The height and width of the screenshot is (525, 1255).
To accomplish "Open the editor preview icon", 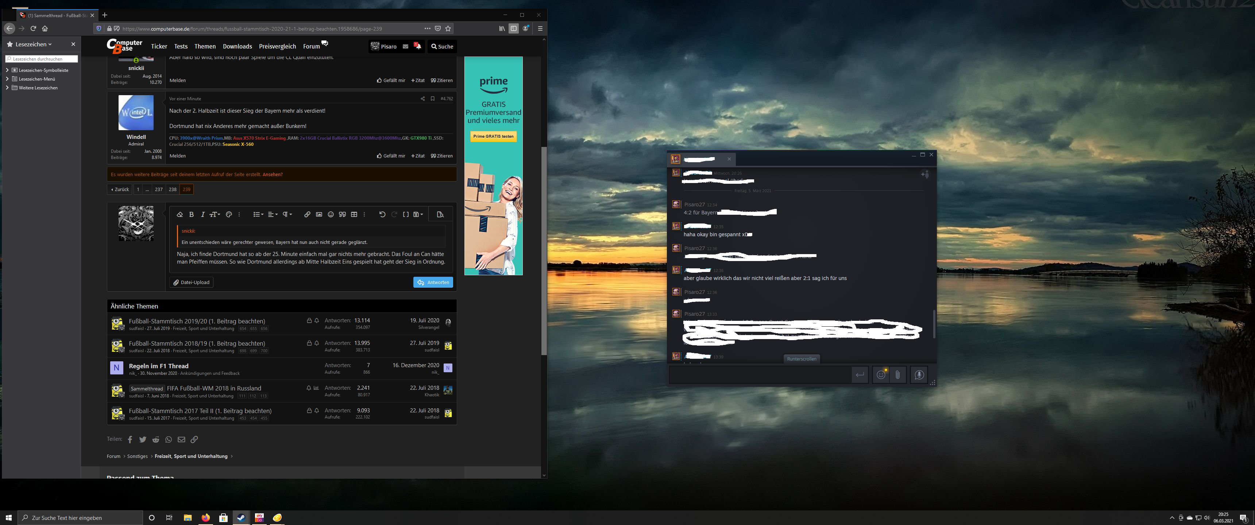I will click(440, 214).
